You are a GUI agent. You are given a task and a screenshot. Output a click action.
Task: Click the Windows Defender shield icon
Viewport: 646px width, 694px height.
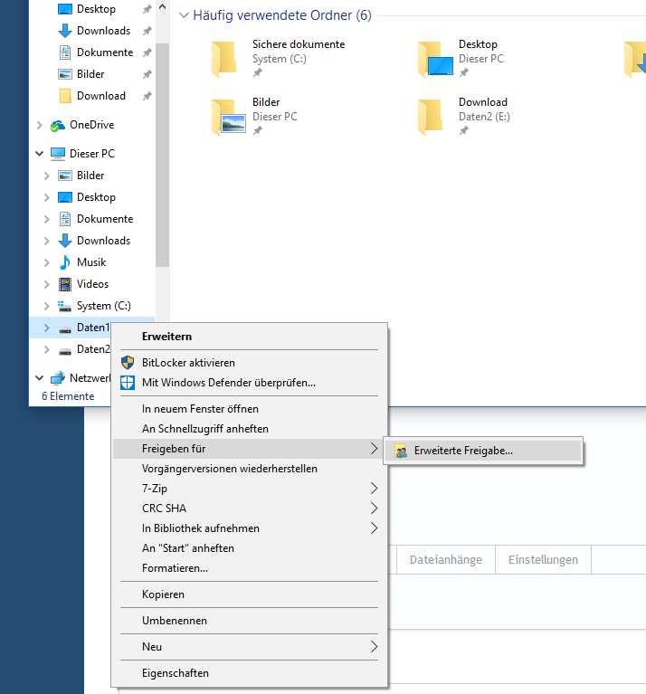128,383
